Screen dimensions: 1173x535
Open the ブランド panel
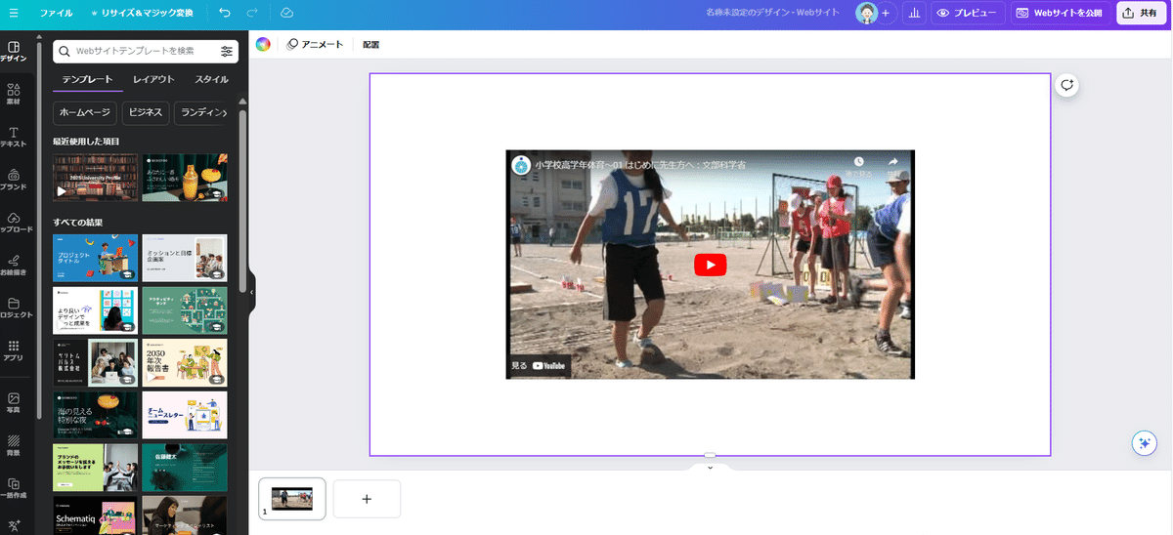[14, 181]
